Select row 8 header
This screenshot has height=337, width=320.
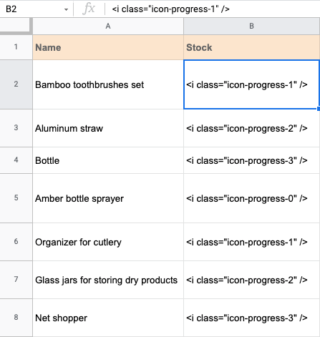(16, 318)
